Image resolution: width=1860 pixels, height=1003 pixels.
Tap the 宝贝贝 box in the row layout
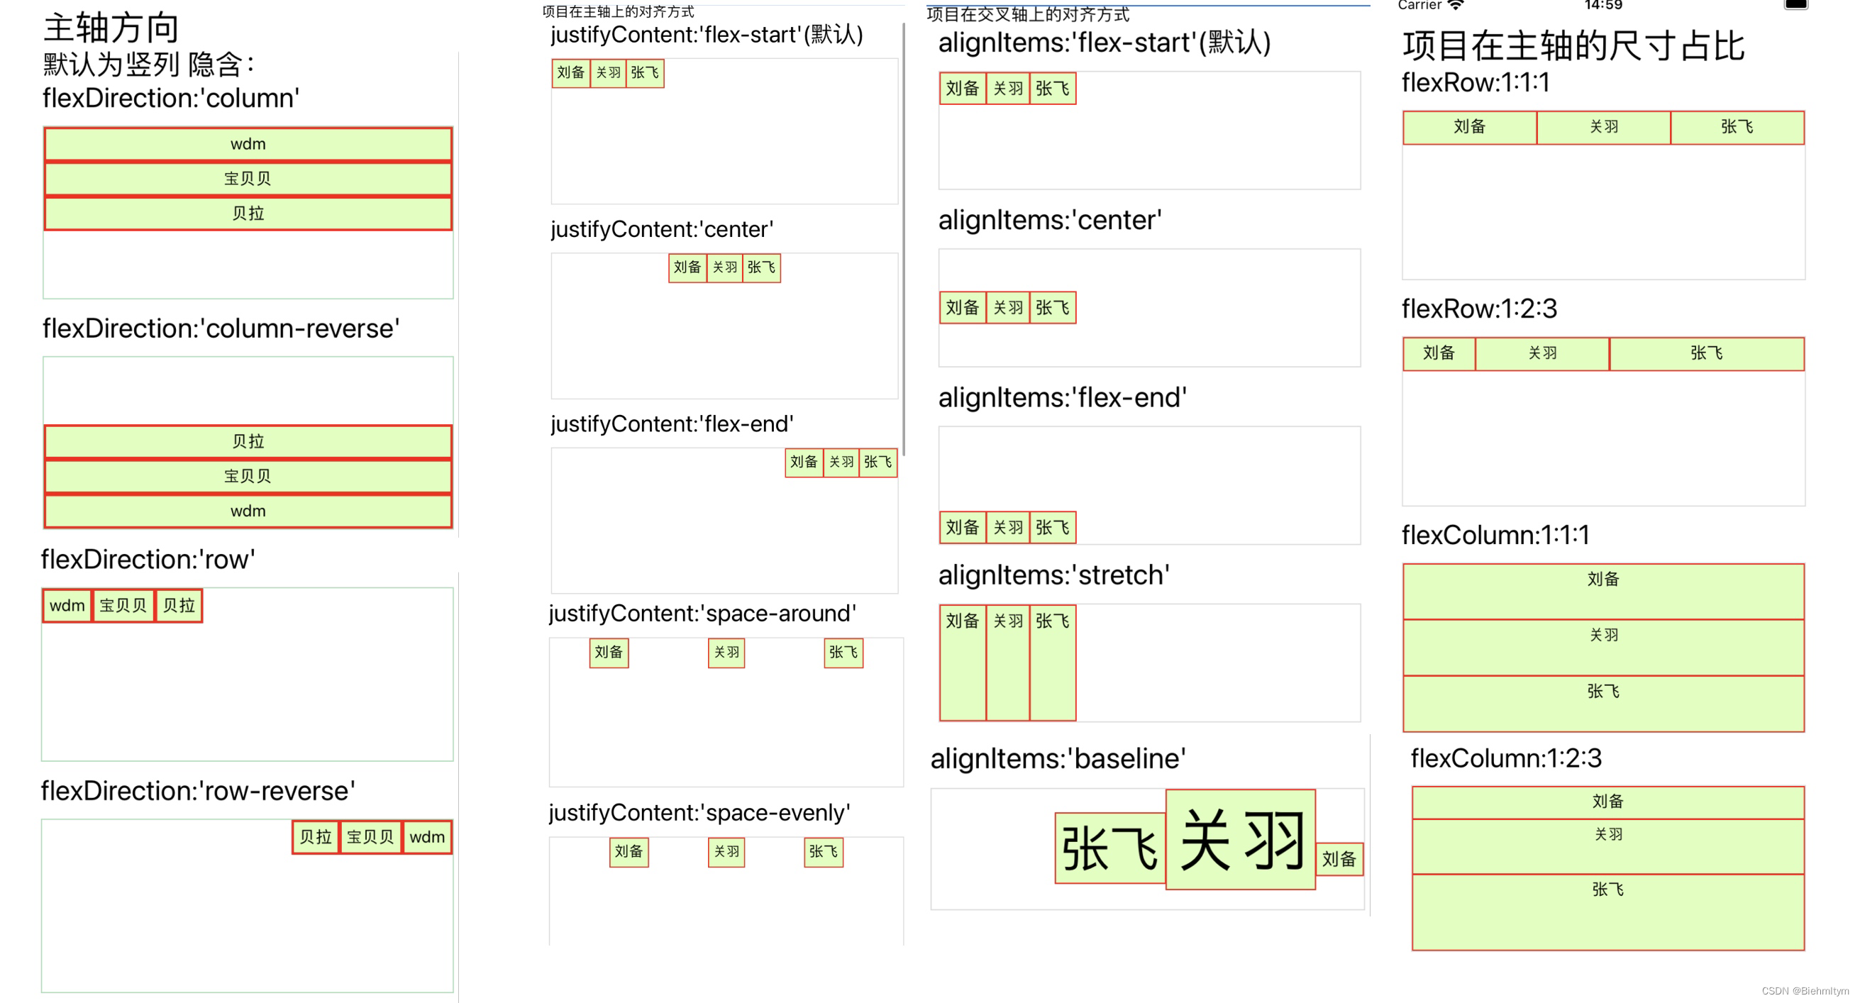(x=123, y=605)
